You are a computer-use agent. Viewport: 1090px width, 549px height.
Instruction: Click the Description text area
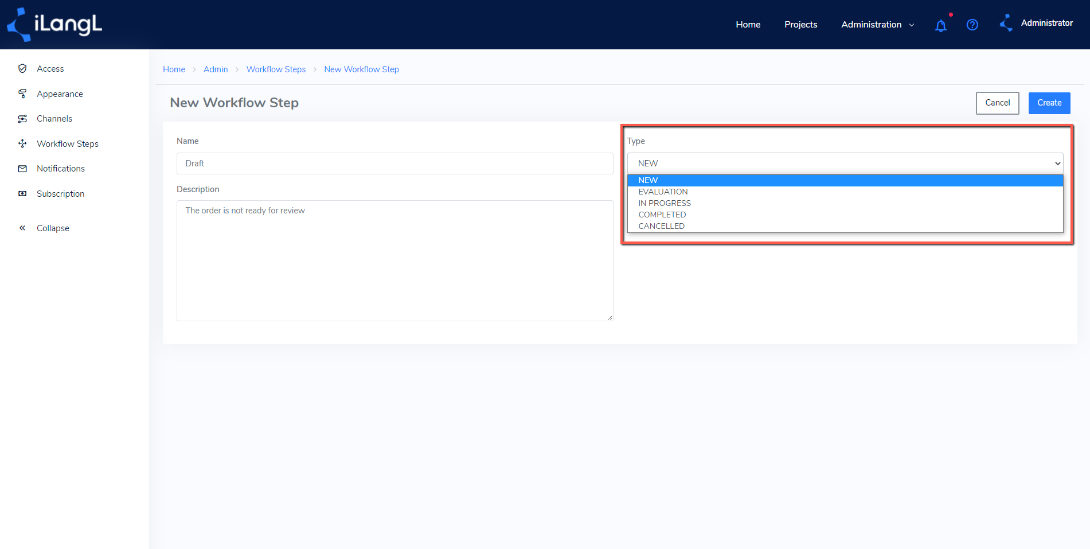click(394, 260)
